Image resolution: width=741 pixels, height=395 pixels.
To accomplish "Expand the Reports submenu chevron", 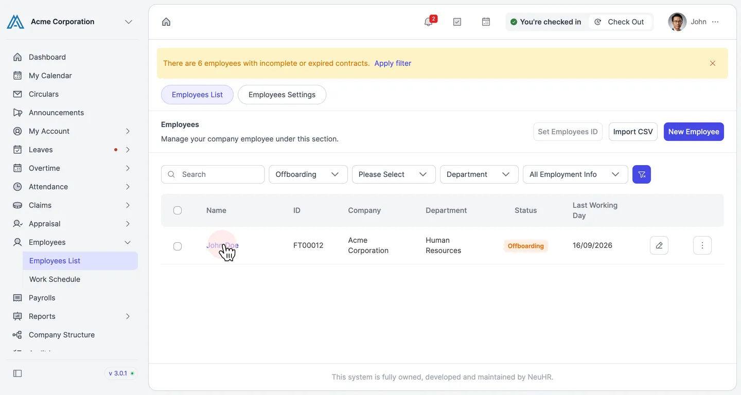I will click(128, 316).
